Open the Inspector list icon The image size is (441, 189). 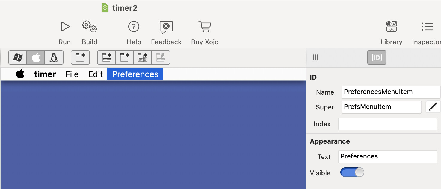[427, 27]
